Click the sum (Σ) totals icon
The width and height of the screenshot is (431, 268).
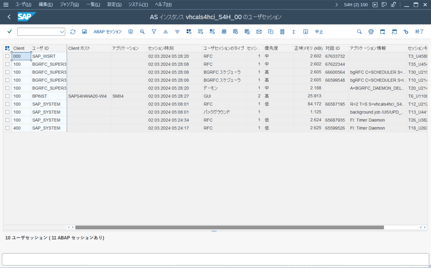point(294,31)
